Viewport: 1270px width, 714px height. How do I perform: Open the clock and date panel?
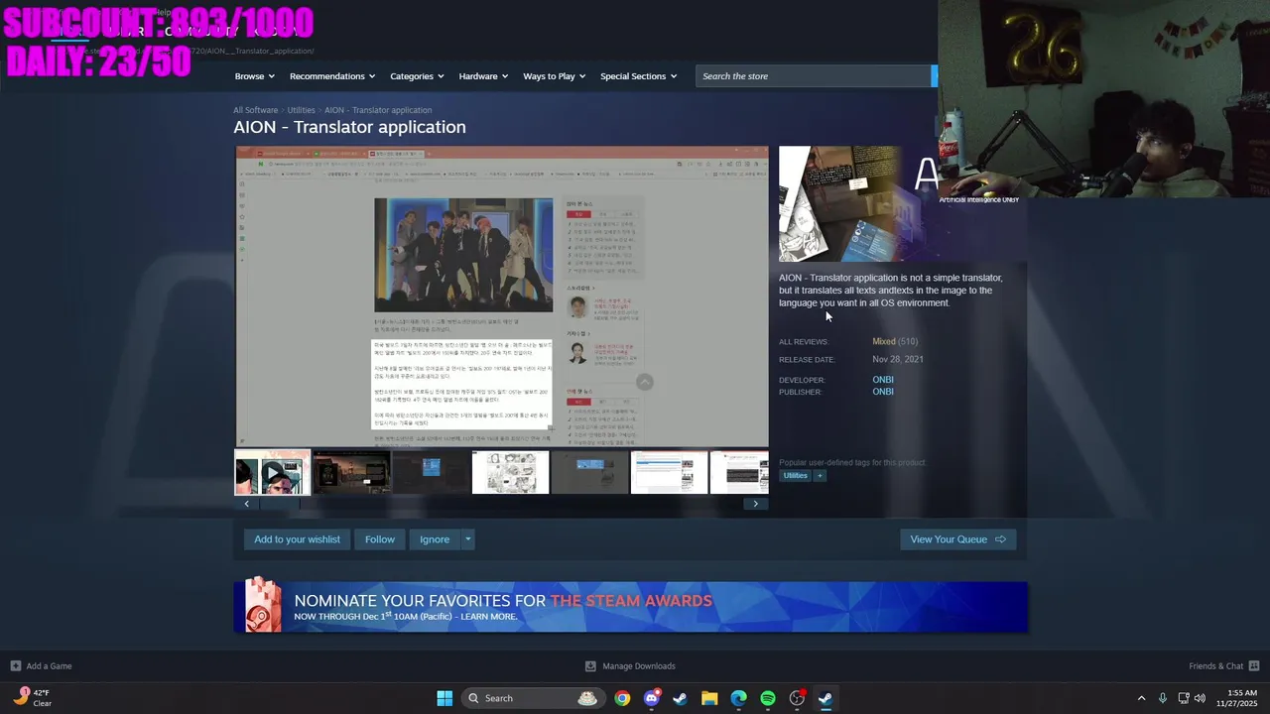point(1241,698)
